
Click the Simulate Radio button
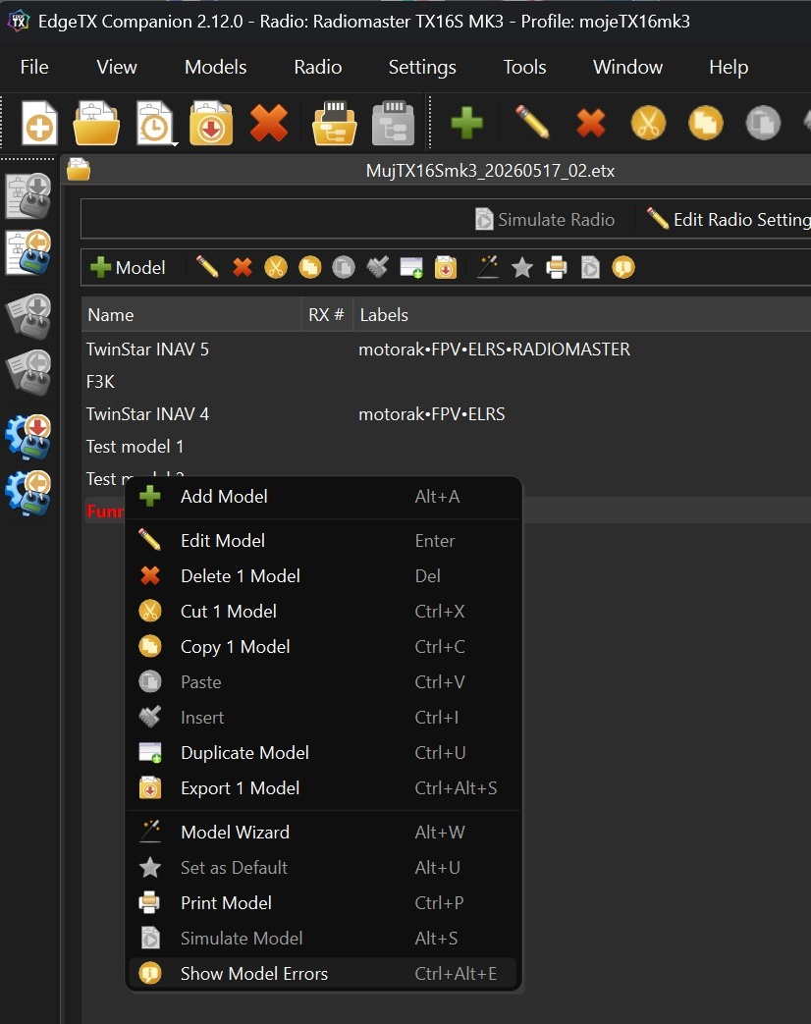point(545,220)
